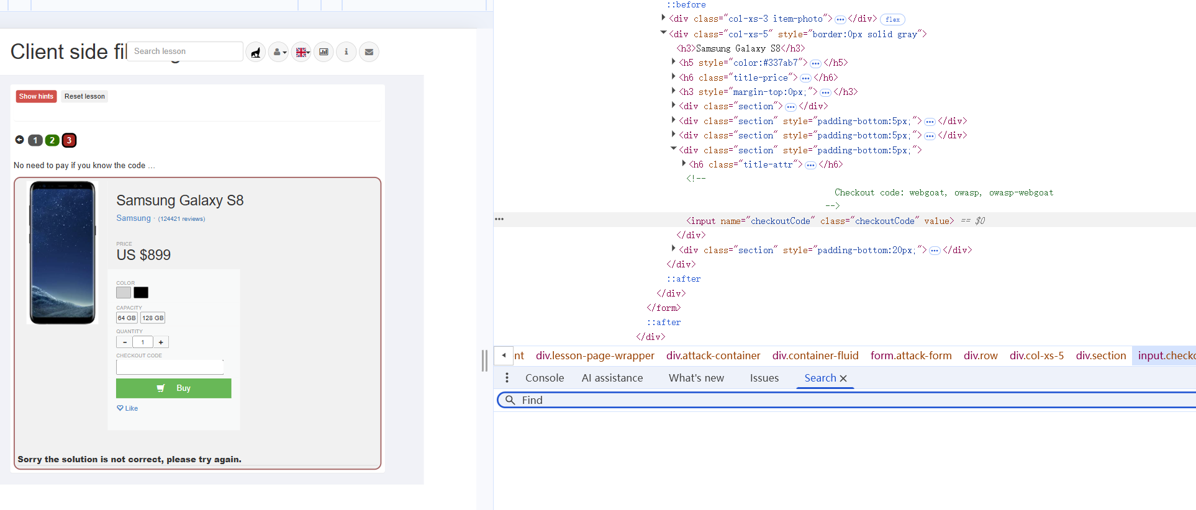Open DevTools three-dot drawer menu
1196x510 pixels.
[507, 378]
